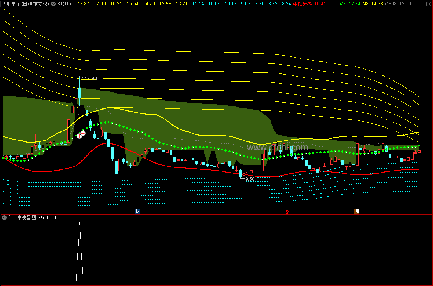Click the header value 16.31

[116, 4]
